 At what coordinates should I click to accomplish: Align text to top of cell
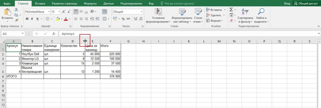[76, 12]
